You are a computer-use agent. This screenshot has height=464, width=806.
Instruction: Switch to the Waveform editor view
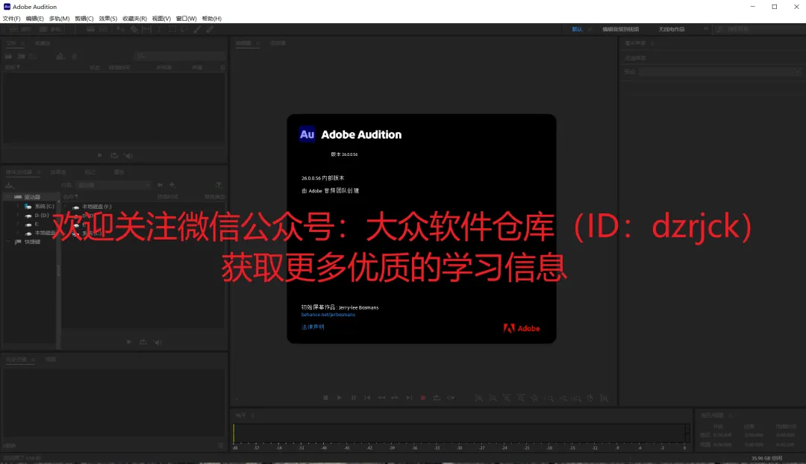pos(20,29)
